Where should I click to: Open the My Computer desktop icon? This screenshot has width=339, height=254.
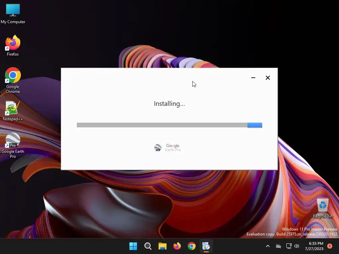point(13,14)
